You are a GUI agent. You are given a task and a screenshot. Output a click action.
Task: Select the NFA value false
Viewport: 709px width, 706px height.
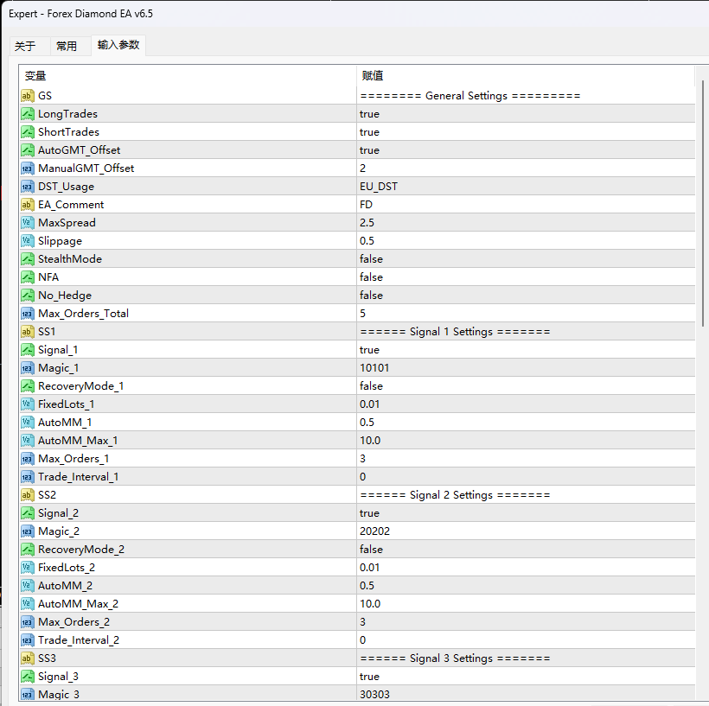click(x=371, y=277)
